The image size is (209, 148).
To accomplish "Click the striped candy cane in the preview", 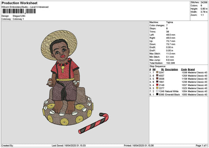I will (94, 123).
